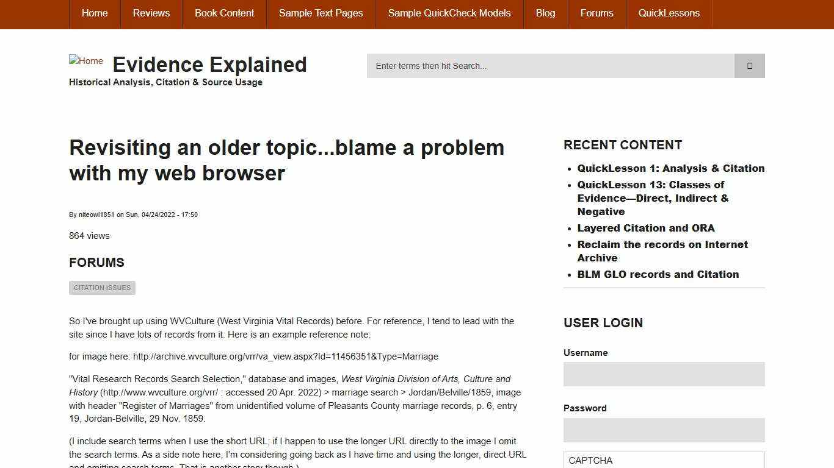Click the Username input field

664,374
